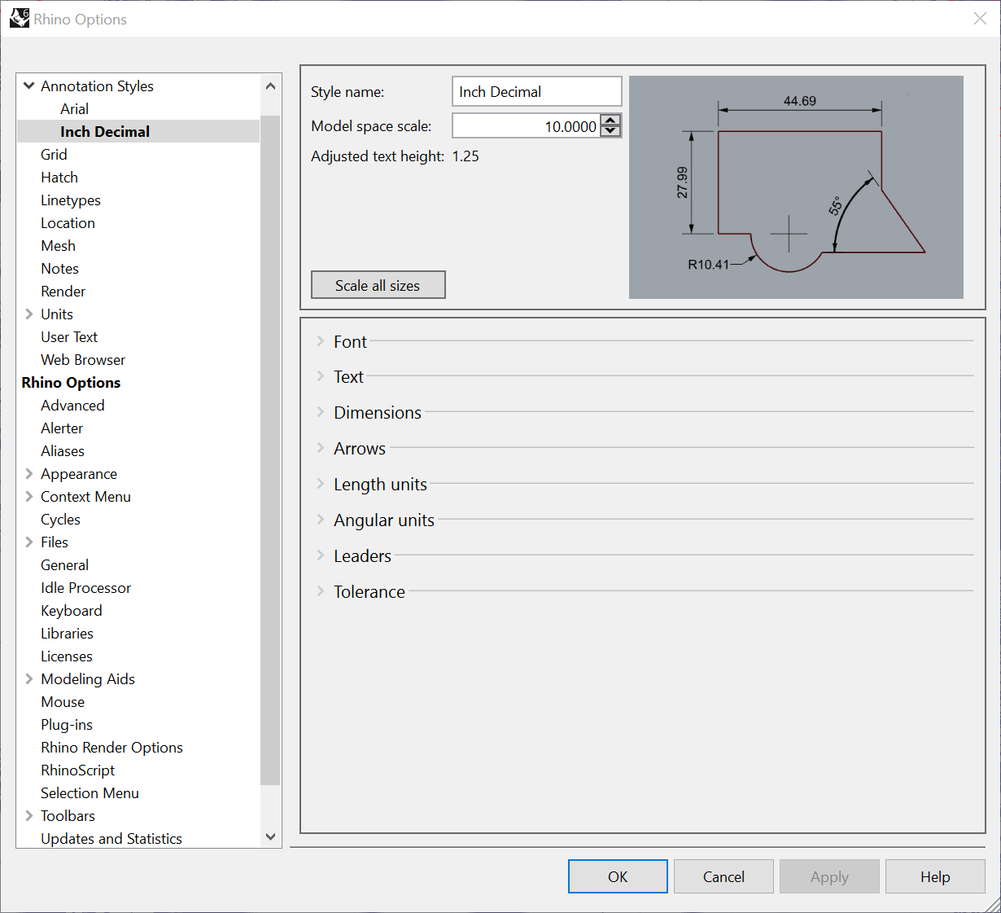This screenshot has height=913, width=1001.
Task: Click the Help button
Action: tap(934, 876)
